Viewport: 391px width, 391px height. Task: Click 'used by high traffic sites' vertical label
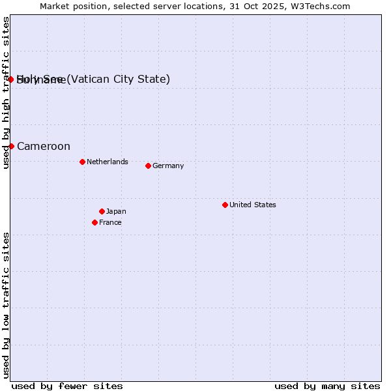click(6, 93)
